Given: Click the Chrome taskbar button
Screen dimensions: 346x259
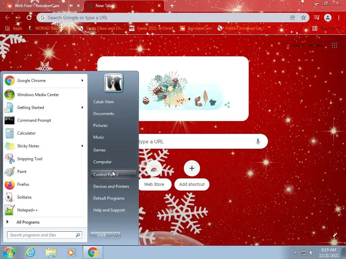Looking at the screenshot, I should click(93, 252).
